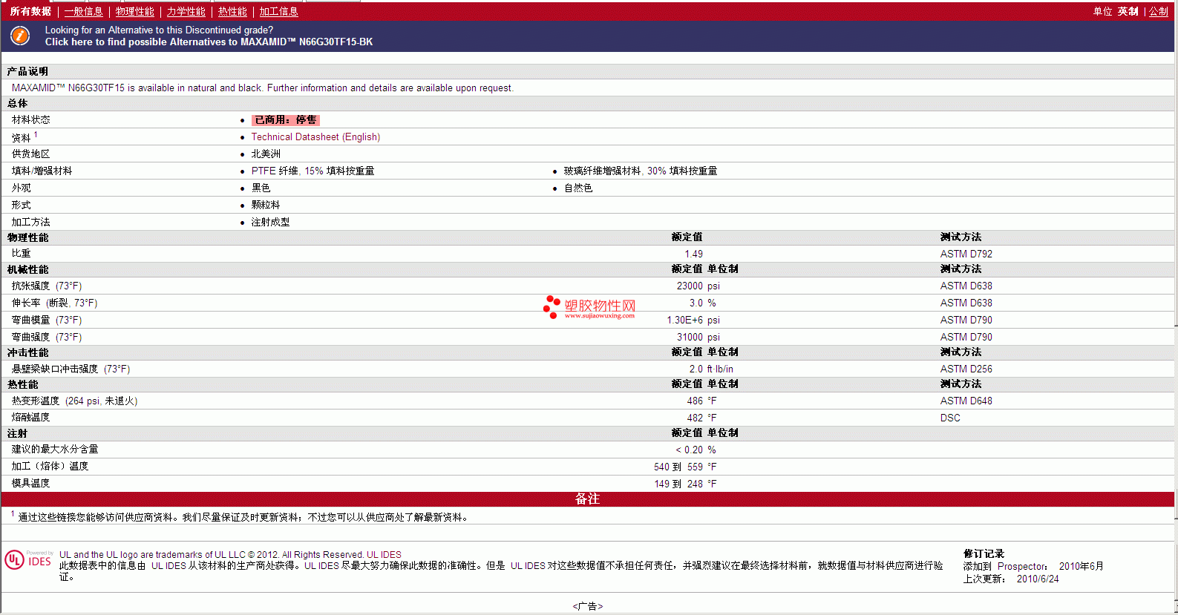
Task: Click ASTM D256 test method
Action: pyautogui.click(x=966, y=369)
